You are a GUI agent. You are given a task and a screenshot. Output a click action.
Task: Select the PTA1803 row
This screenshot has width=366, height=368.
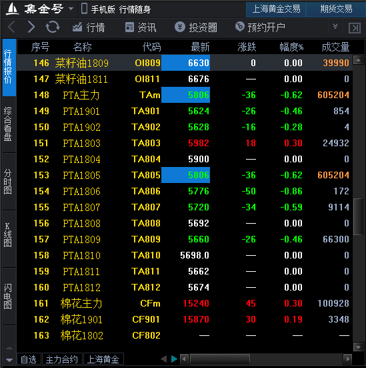click(185, 143)
